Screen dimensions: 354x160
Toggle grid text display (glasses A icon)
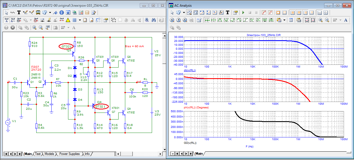coord(6,20)
